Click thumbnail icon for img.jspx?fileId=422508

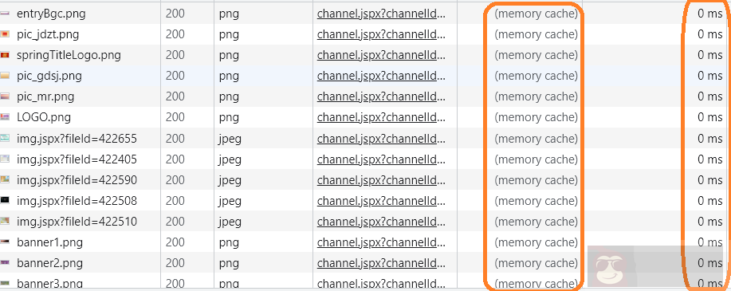pyautogui.click(x=5, y=201)
